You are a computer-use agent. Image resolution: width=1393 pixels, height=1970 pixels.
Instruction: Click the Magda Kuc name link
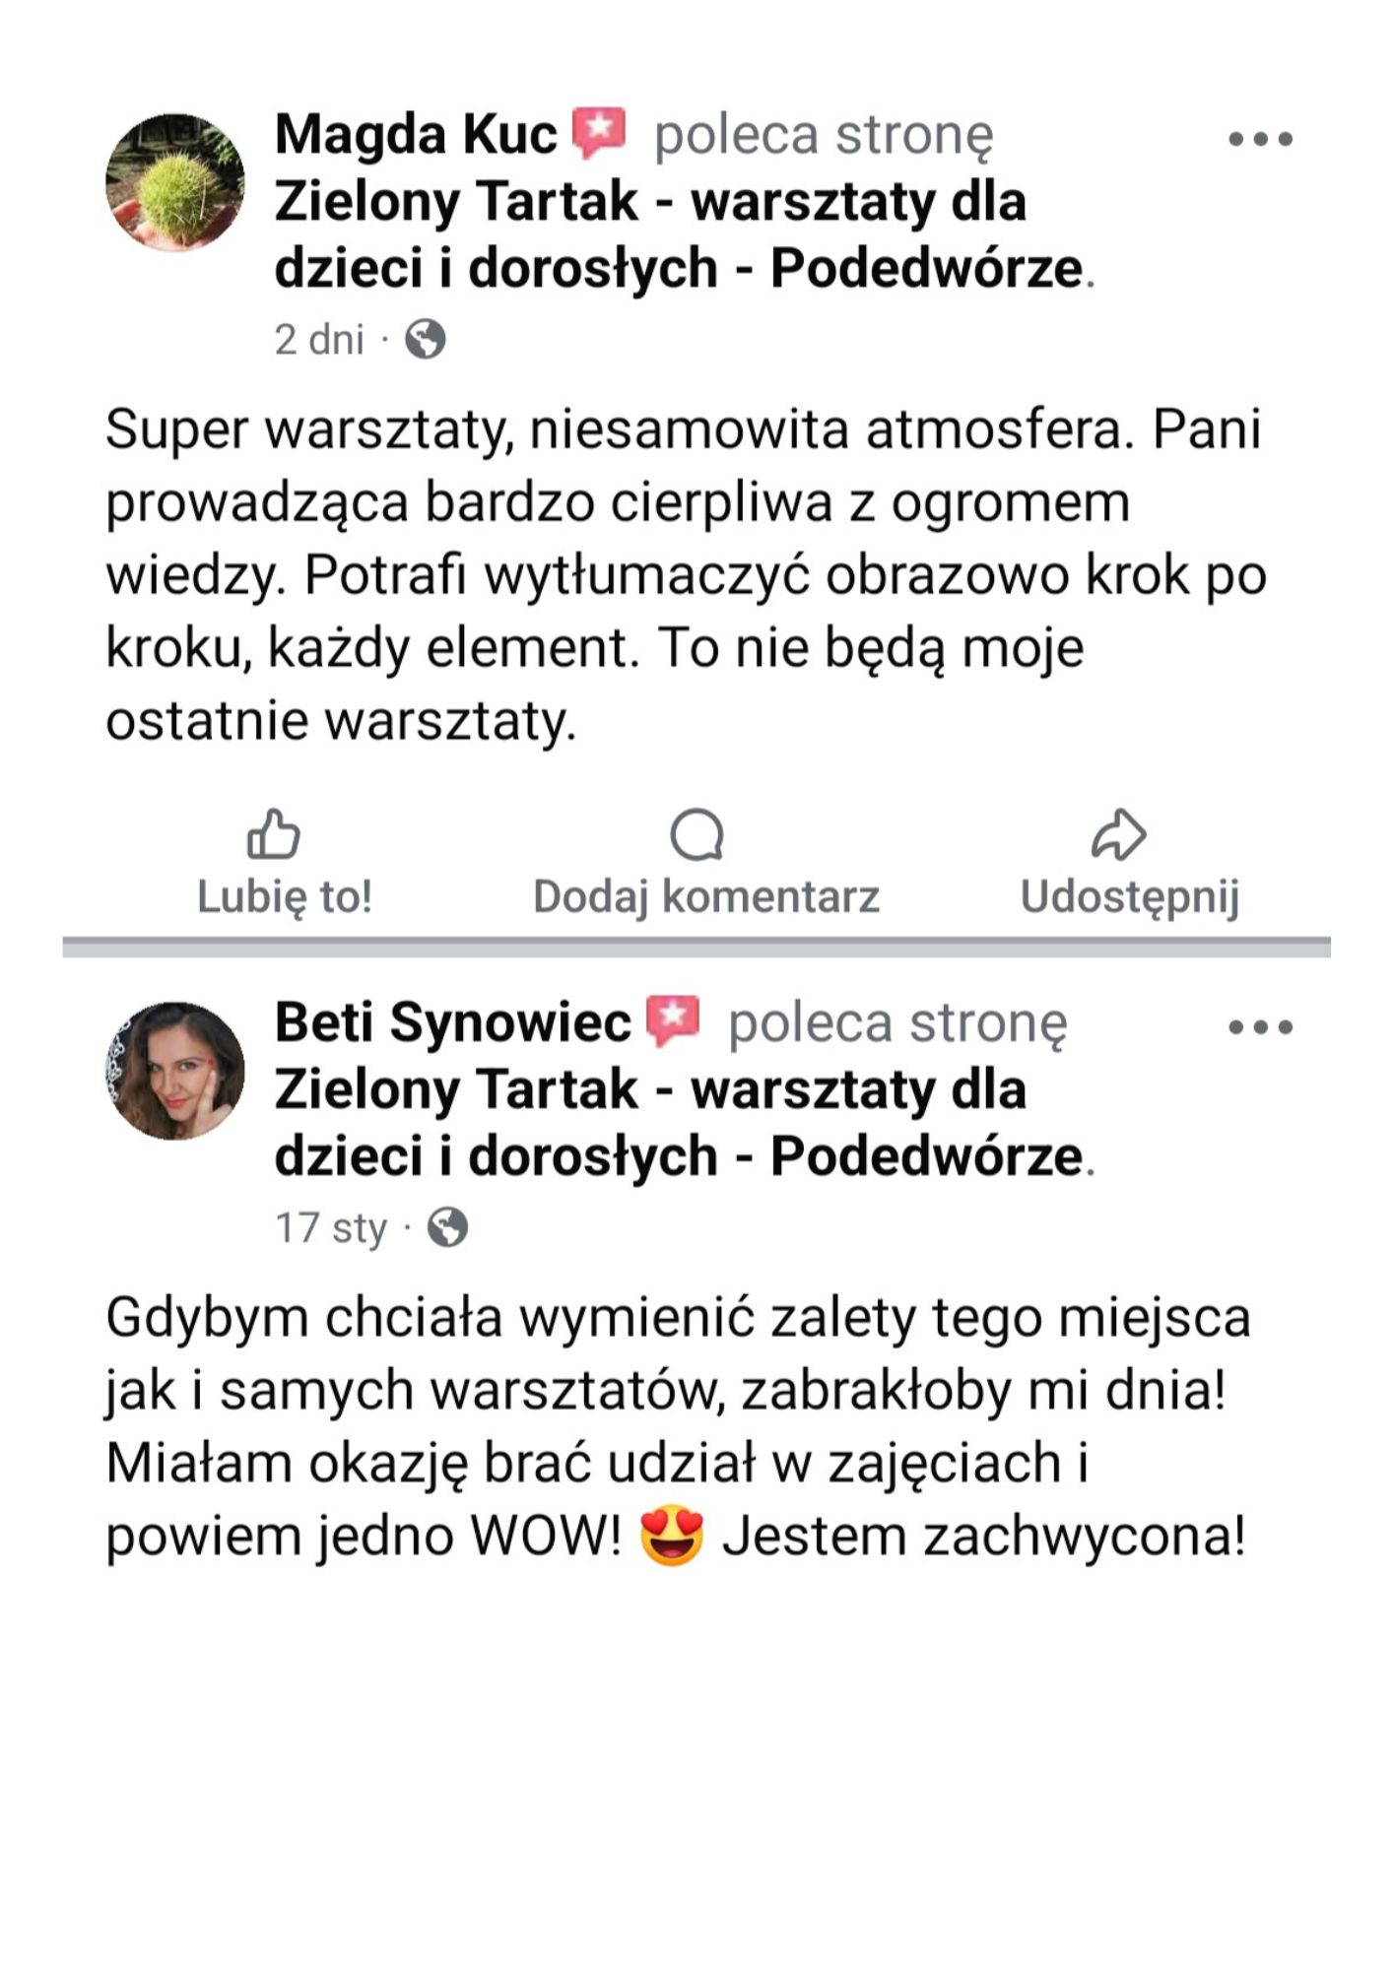click(416, 134)
